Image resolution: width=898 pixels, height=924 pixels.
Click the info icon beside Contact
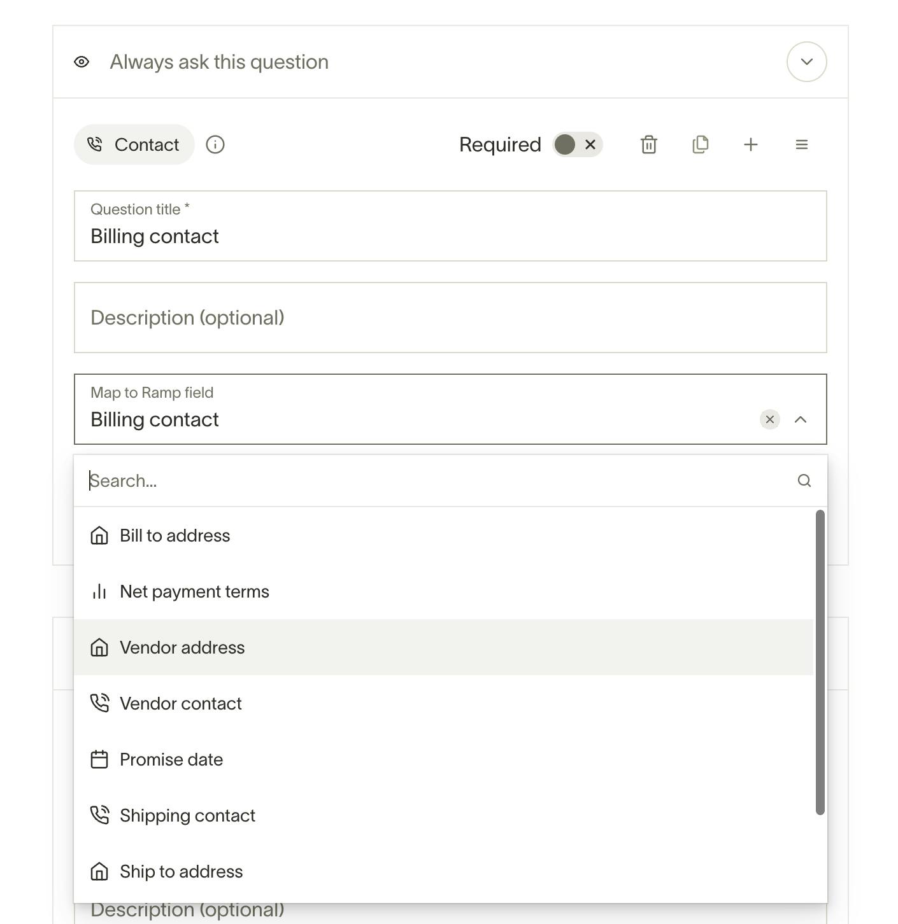(x=215, y=144)
